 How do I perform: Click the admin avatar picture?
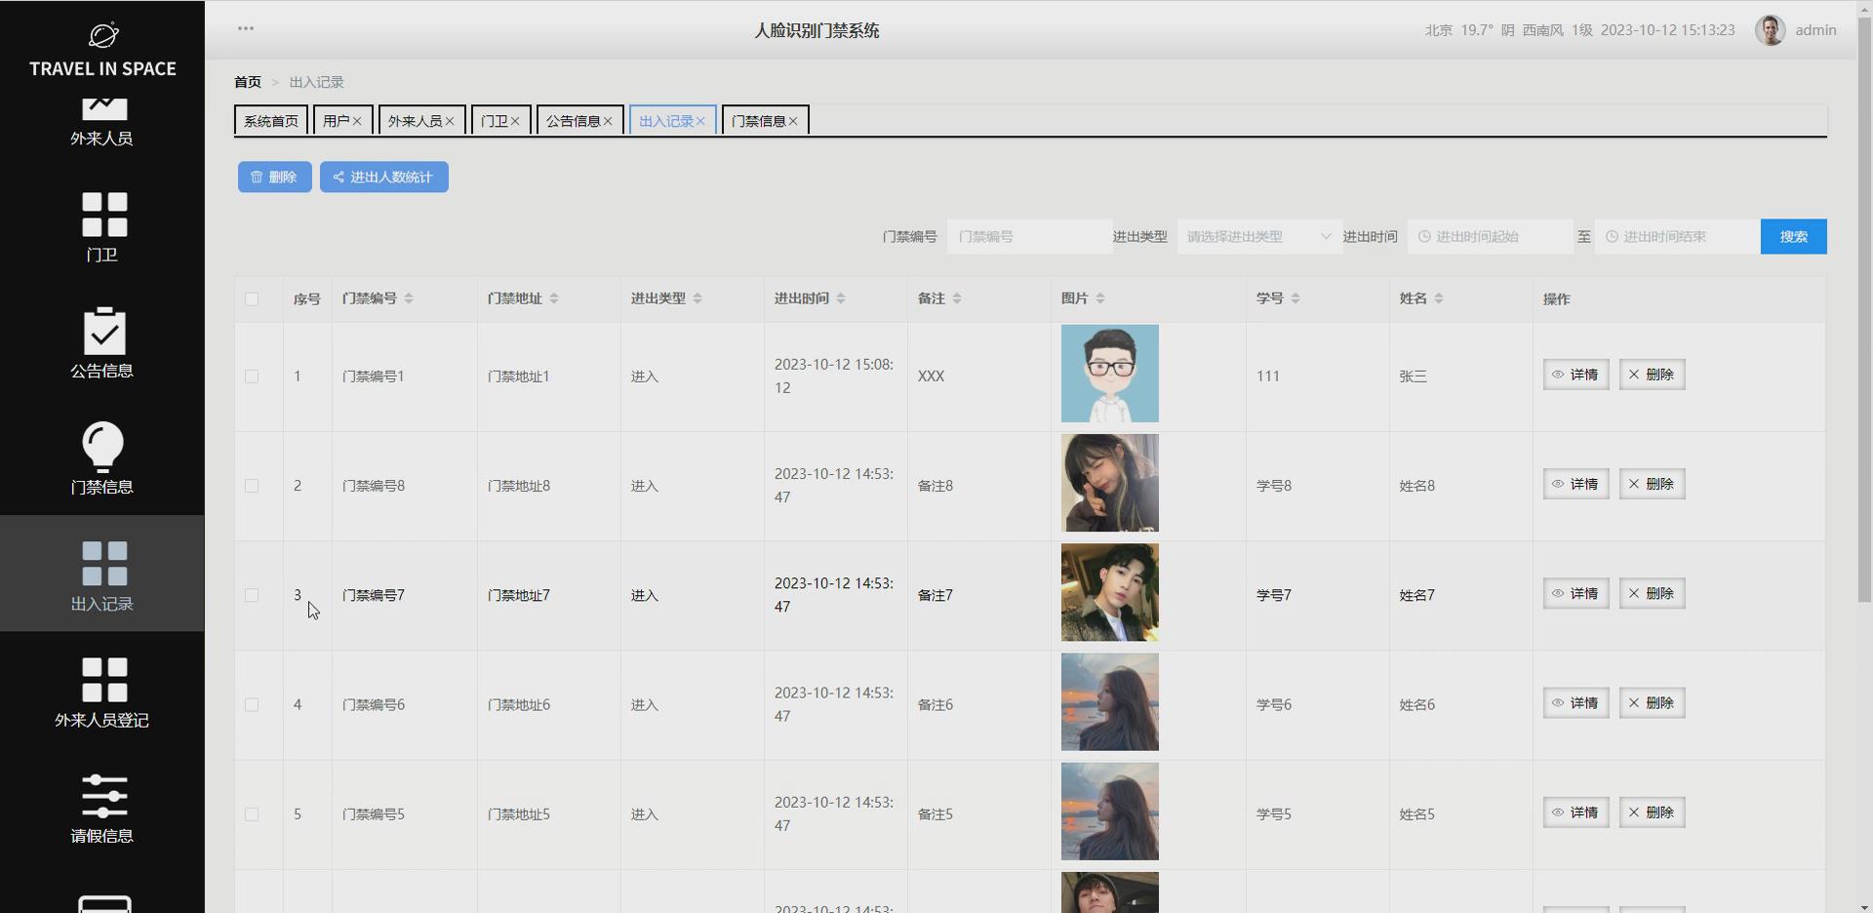(1771, 30)
